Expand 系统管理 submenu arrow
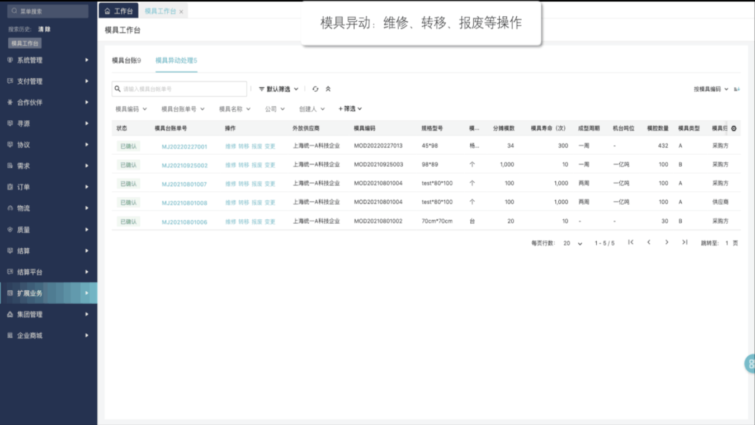This screenshot has width=755, height=425. click(87, 60)
